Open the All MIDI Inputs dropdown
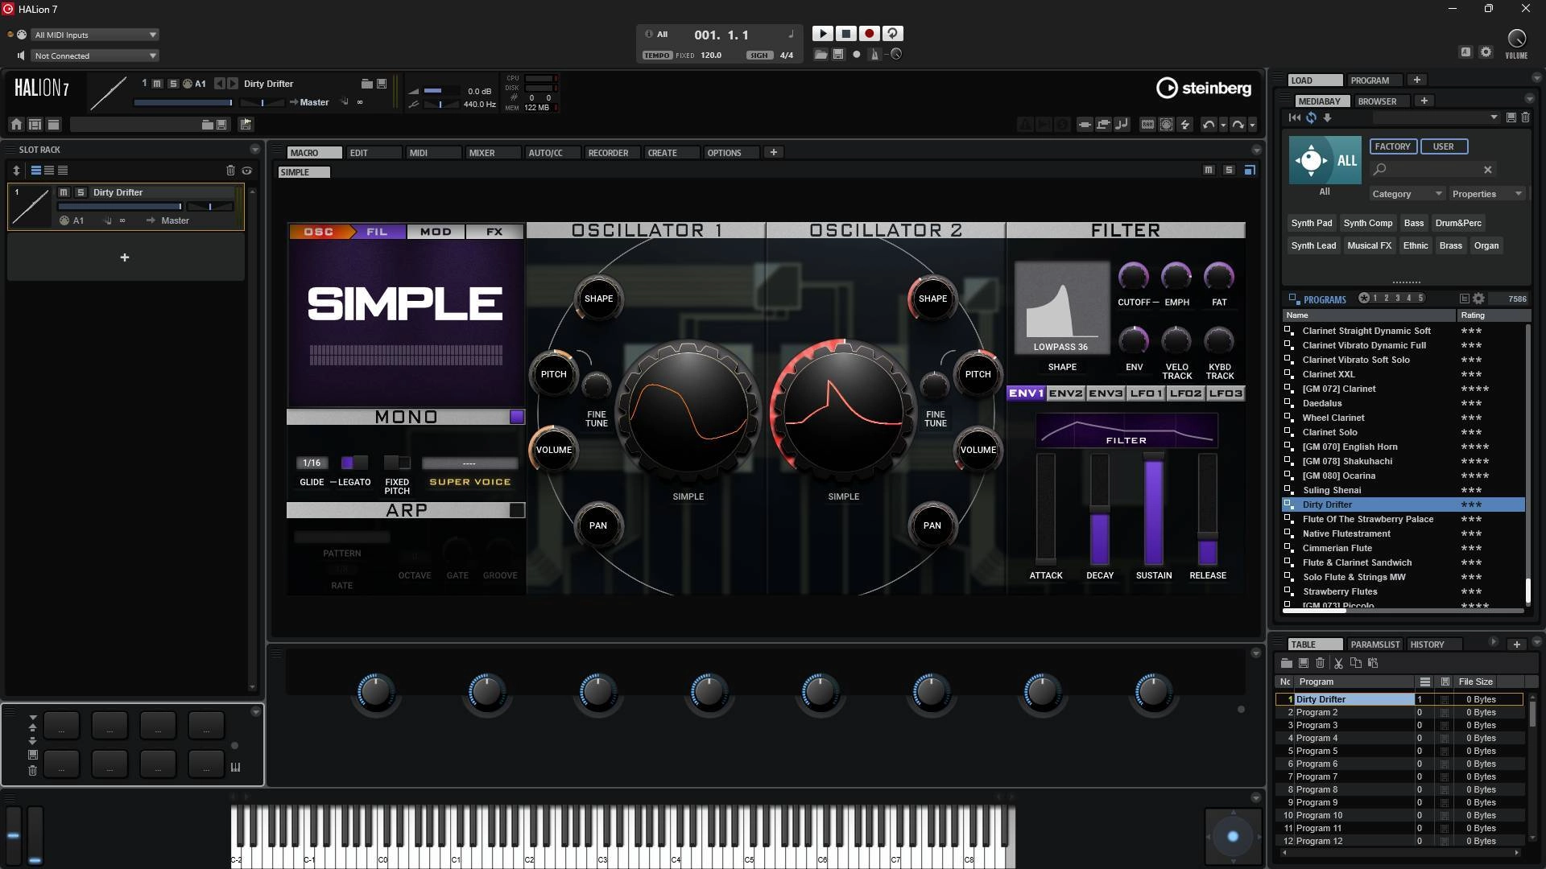 point(95,35)
